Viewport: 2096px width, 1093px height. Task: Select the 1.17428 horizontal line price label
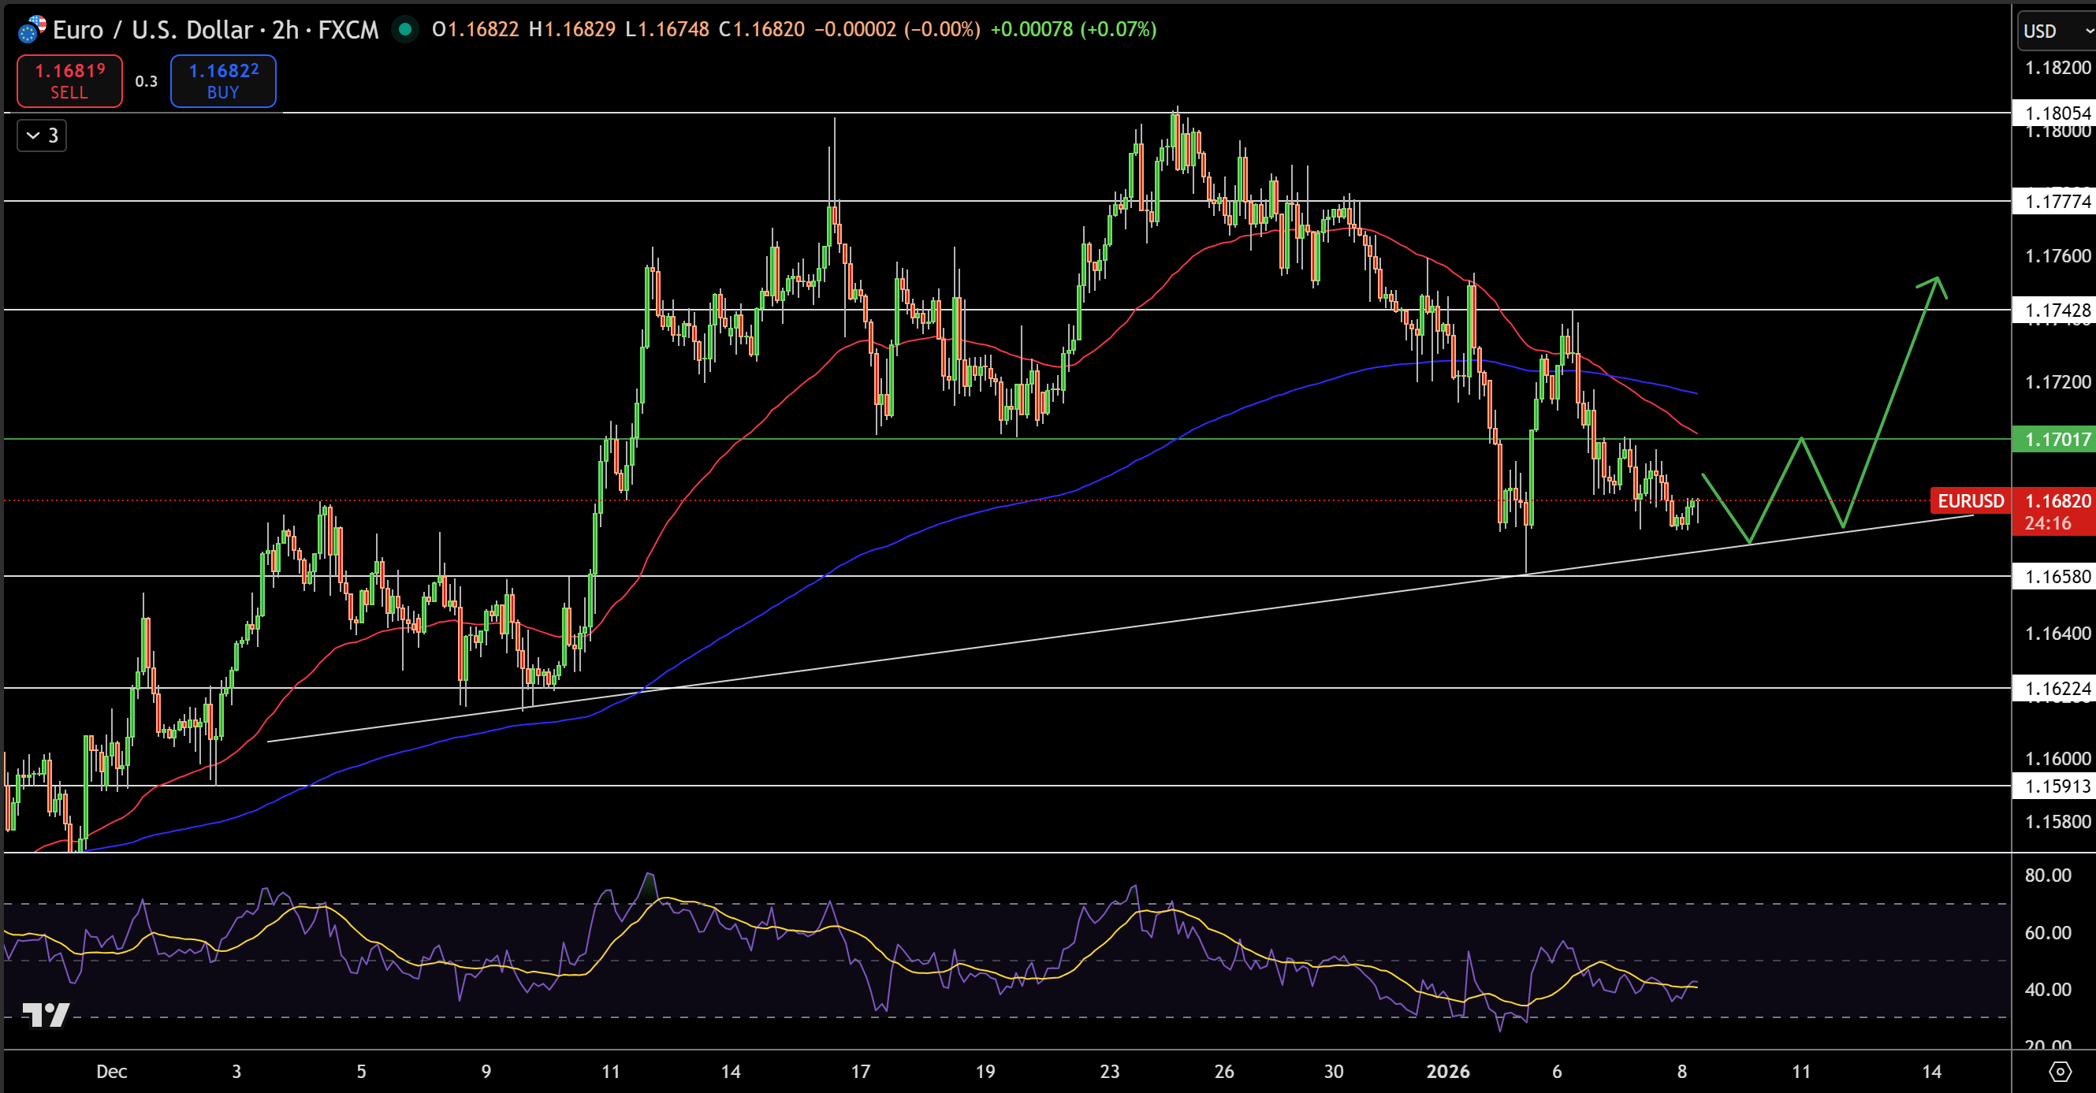pos(2054,310)
